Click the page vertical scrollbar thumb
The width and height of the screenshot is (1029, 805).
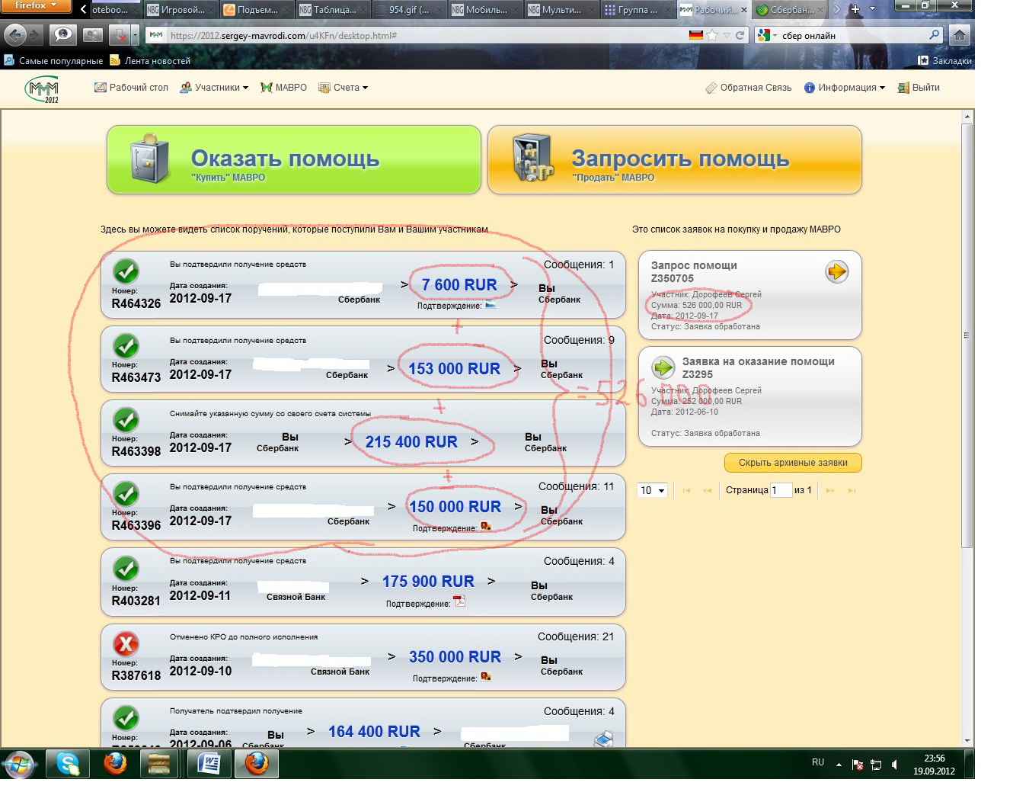click(967, 335)
